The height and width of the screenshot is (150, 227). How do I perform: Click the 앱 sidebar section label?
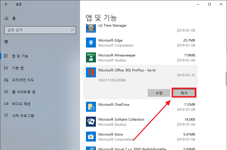coord(6,42)
